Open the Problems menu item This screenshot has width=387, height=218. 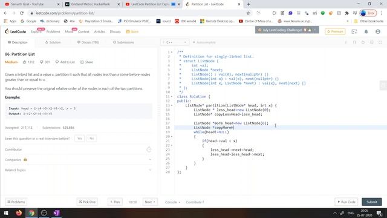(53, 31)
